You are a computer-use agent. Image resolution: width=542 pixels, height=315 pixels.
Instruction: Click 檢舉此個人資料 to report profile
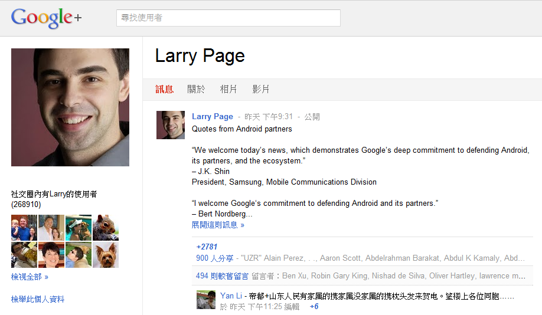38,299
